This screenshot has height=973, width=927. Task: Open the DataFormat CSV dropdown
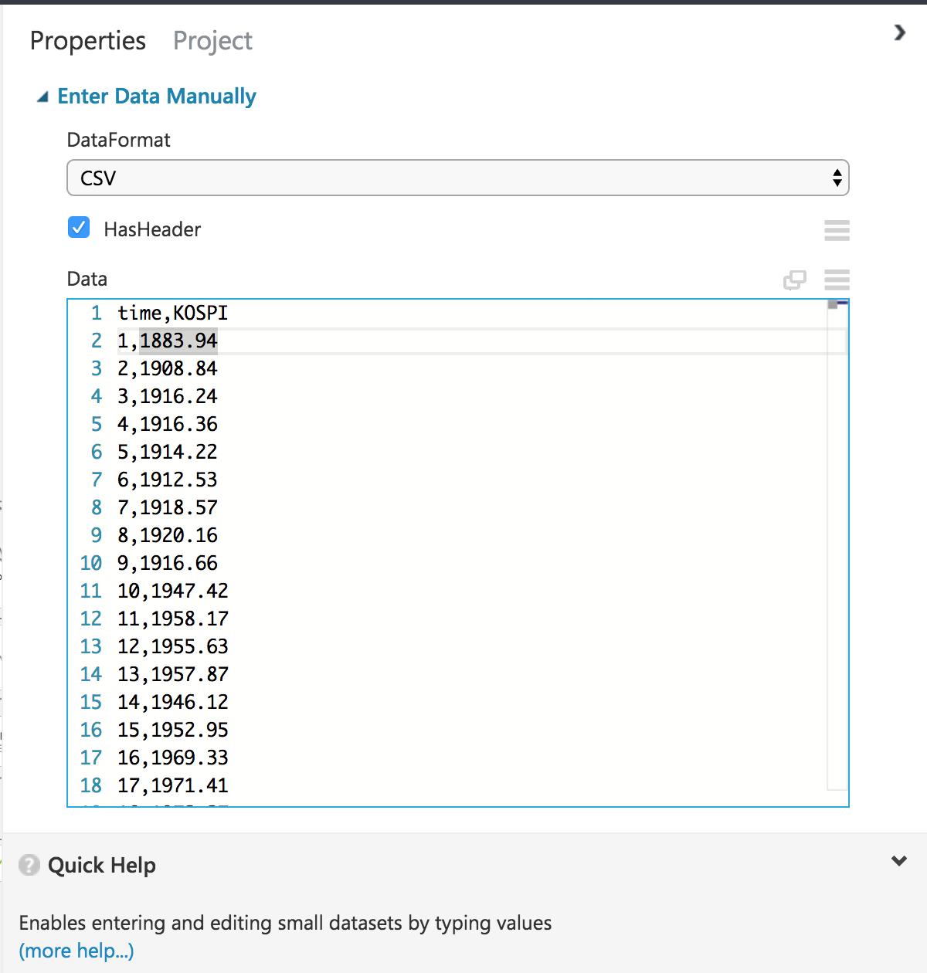coord(457,178)
